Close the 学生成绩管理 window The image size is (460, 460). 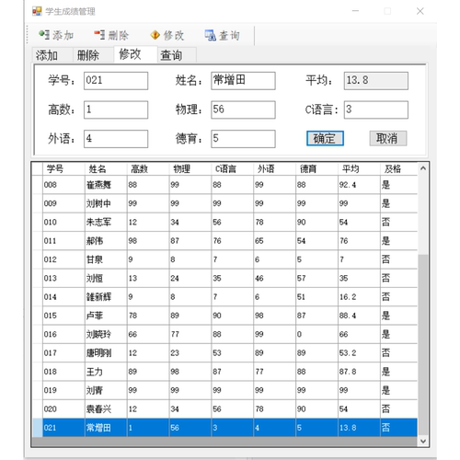point(420,11)
